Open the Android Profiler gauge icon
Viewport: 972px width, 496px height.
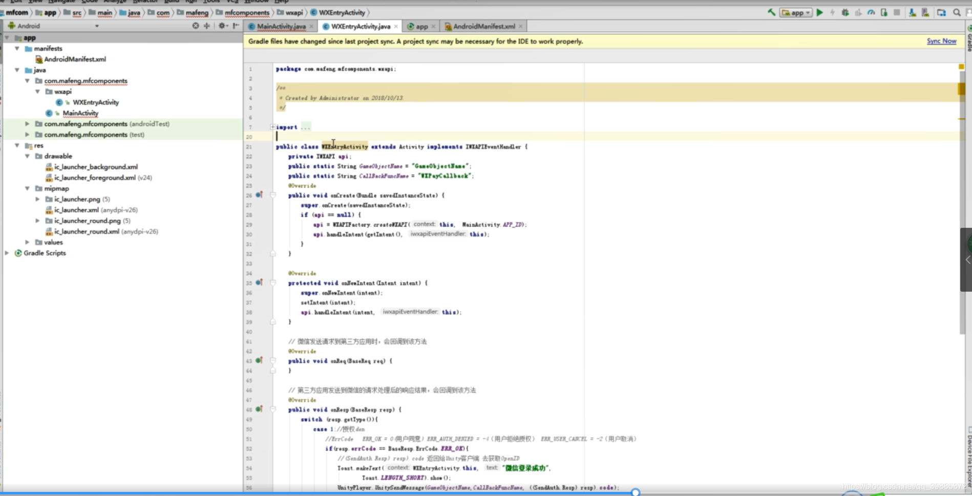tap(871, 12)
